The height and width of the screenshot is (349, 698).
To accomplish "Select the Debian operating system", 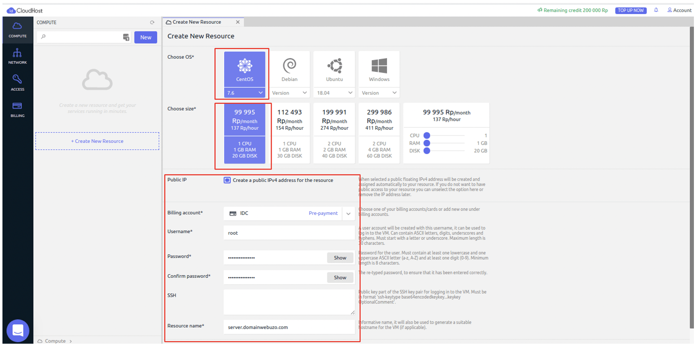I will click(x=289, y=69).
